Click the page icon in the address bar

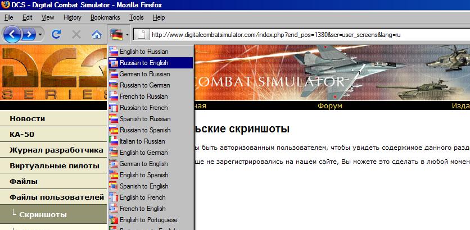pyautogui.click(x=141, y=35)
